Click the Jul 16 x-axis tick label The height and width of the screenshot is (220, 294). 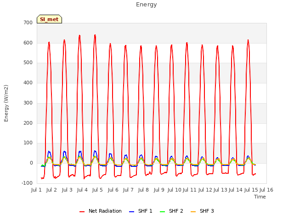coord(266,190)
